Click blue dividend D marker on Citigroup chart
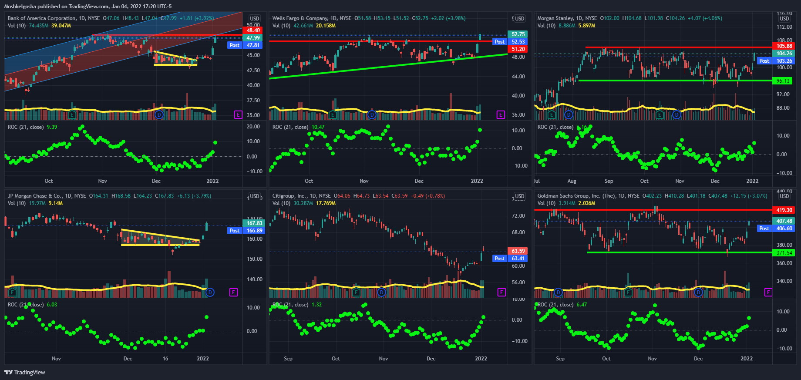 click(x=381, y=293)
